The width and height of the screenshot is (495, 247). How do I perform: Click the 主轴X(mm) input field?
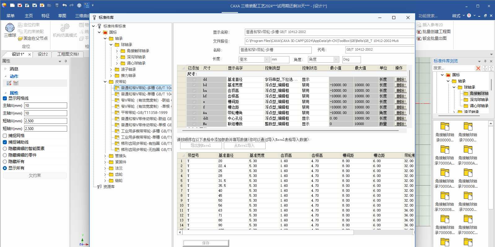(x=46, y=106)
